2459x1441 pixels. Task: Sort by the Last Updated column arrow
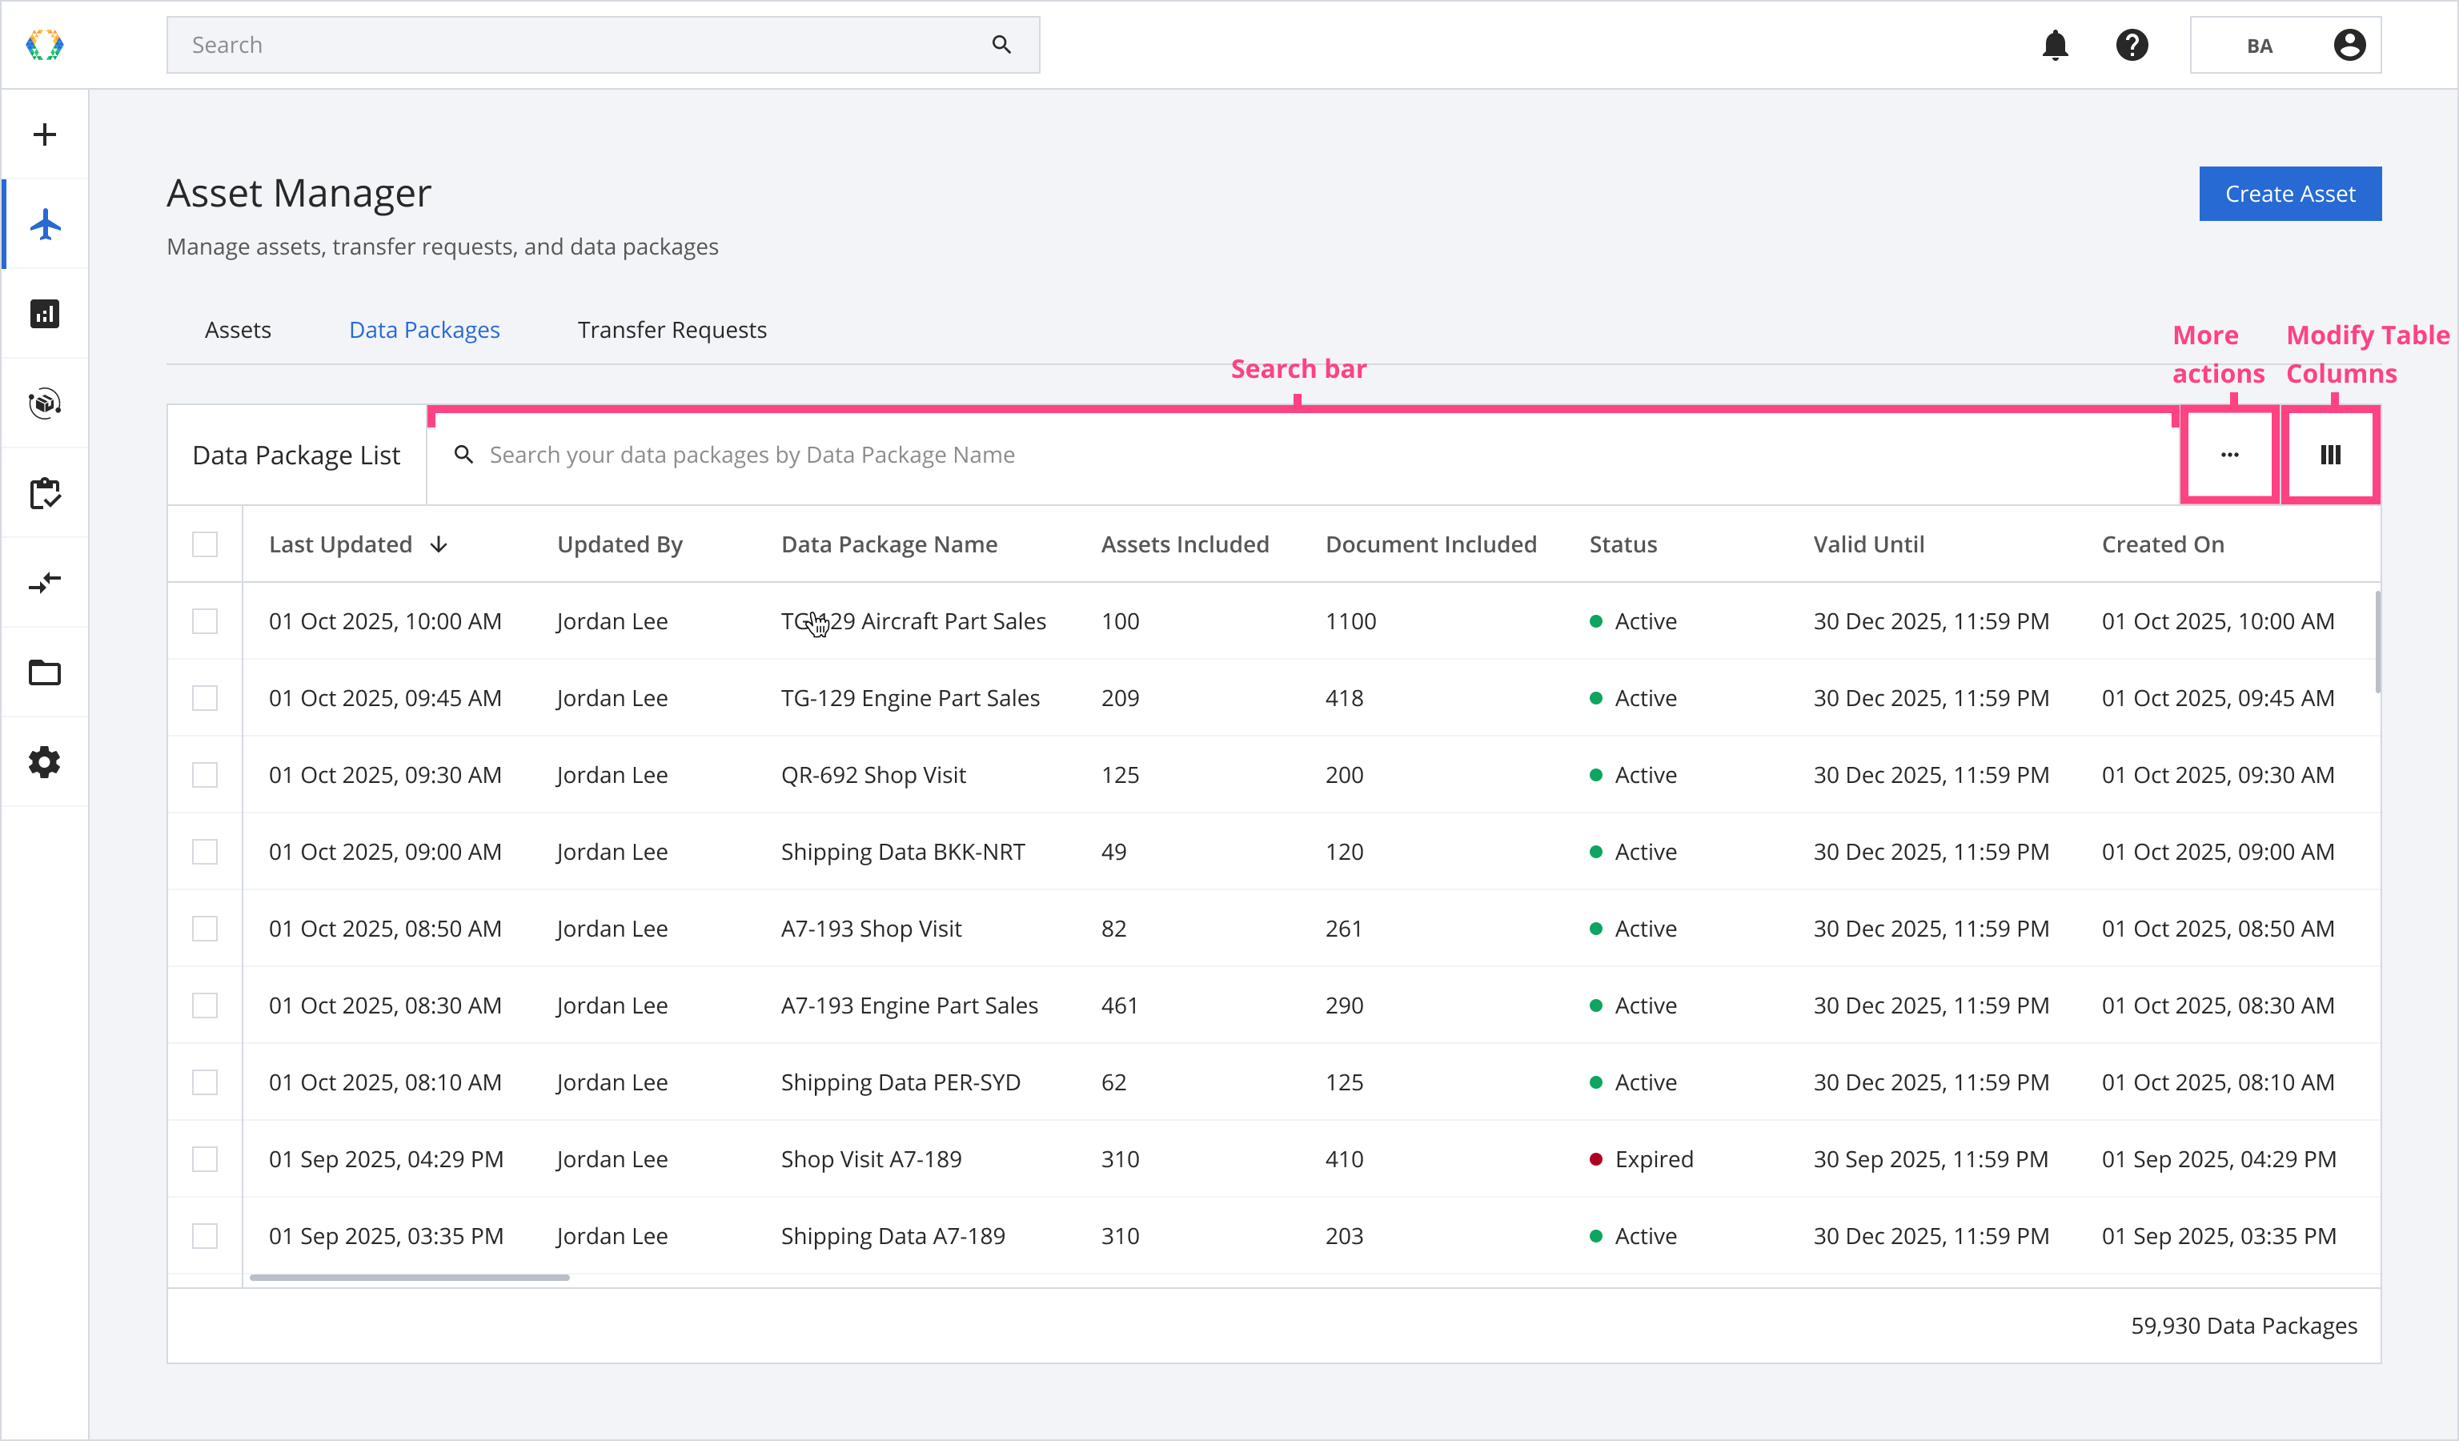tap(439, 544)
